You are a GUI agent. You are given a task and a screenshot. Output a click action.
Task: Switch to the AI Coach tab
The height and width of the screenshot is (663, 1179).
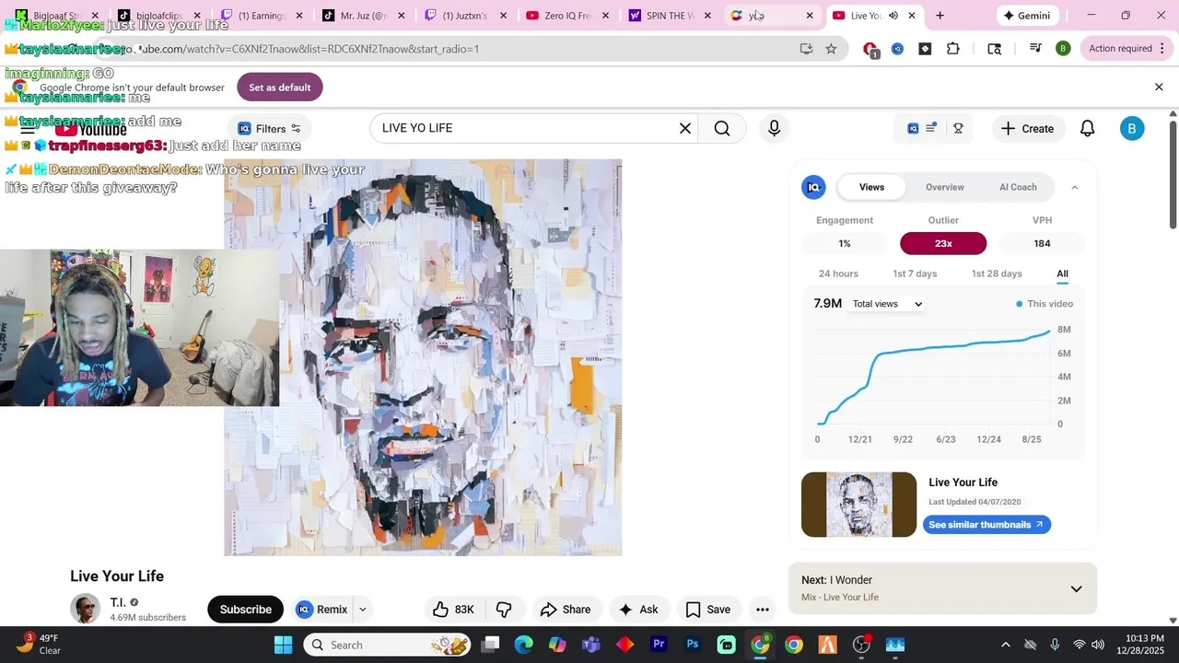click(x=1018, y=187)
